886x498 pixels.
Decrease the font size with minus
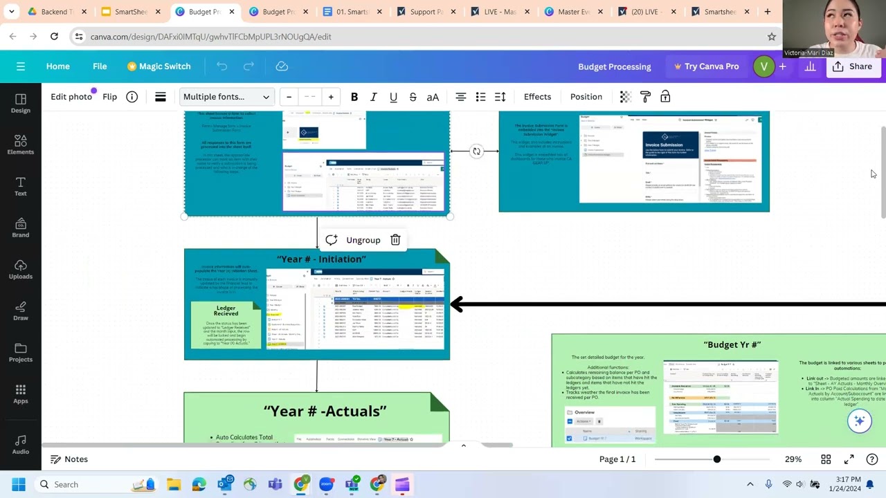(289, 97)
